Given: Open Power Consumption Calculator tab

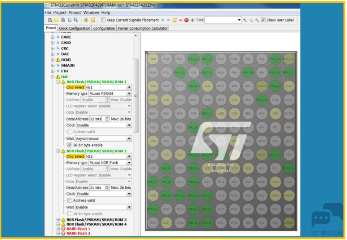Looking at the screenshot, I should (x=143, y=28).
